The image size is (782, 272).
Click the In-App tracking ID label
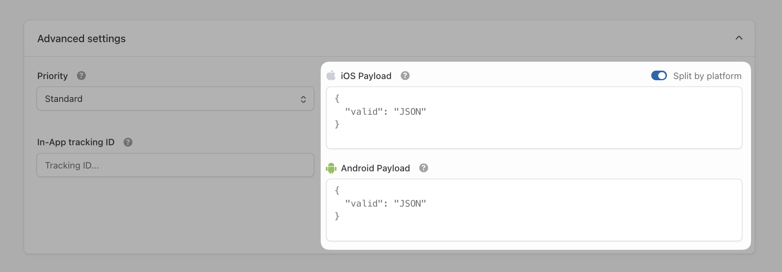pyautogui.click(x=76, y=142)
